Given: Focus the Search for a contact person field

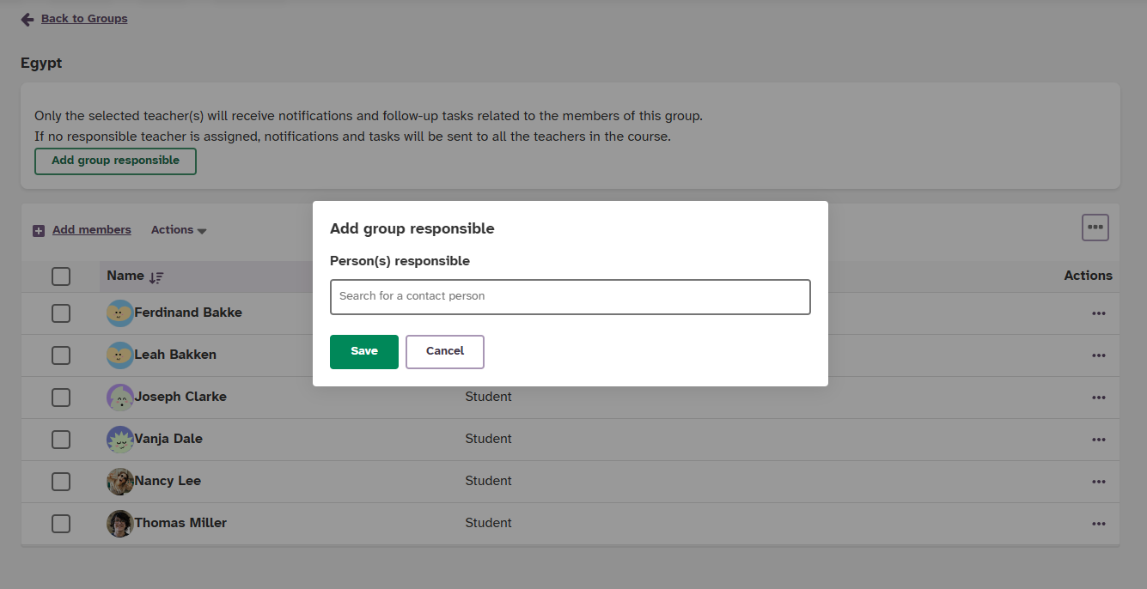Looking at the screenshot, I should pyautogui.click(x=570, y=296).
